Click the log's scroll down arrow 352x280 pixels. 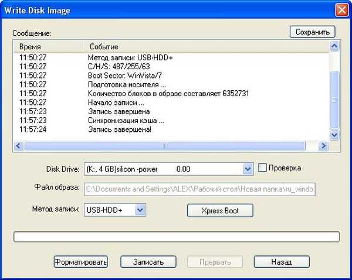click(x=334, y=134)
